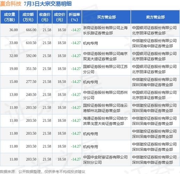Viewport: 180px width, 174px height.
Task: Click buyer 中国中金财富证券深圳分公司
Action: pos(105,160)
